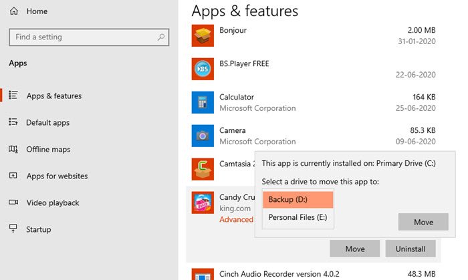468x280 pixels.
Task: Click the Camtasia app icon
Action: pyautogui.click(x=203, y=170)
